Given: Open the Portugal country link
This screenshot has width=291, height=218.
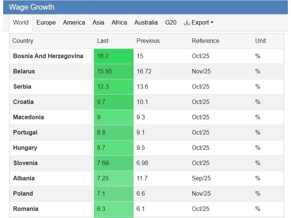Looking at the screenshot, I should [x=25, y=132].
